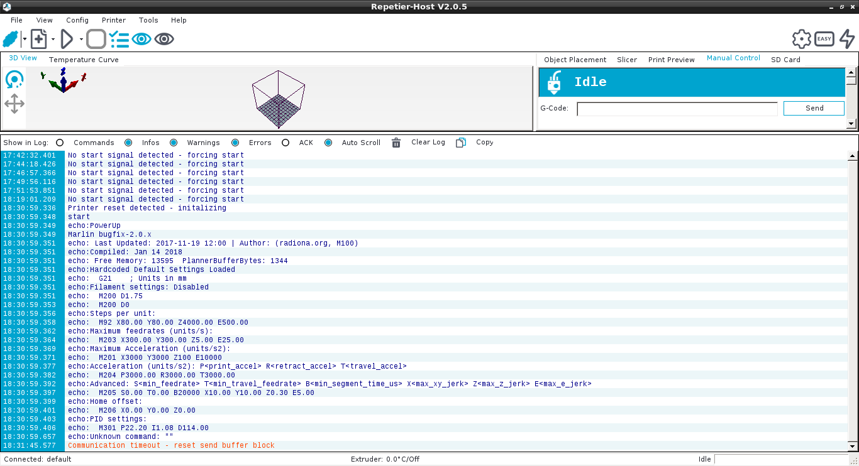Open the Config menu
Viewport: 859px width, 466px height.
point(77,20)
